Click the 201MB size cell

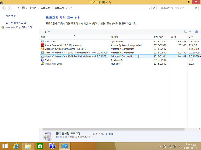point(182,45)
